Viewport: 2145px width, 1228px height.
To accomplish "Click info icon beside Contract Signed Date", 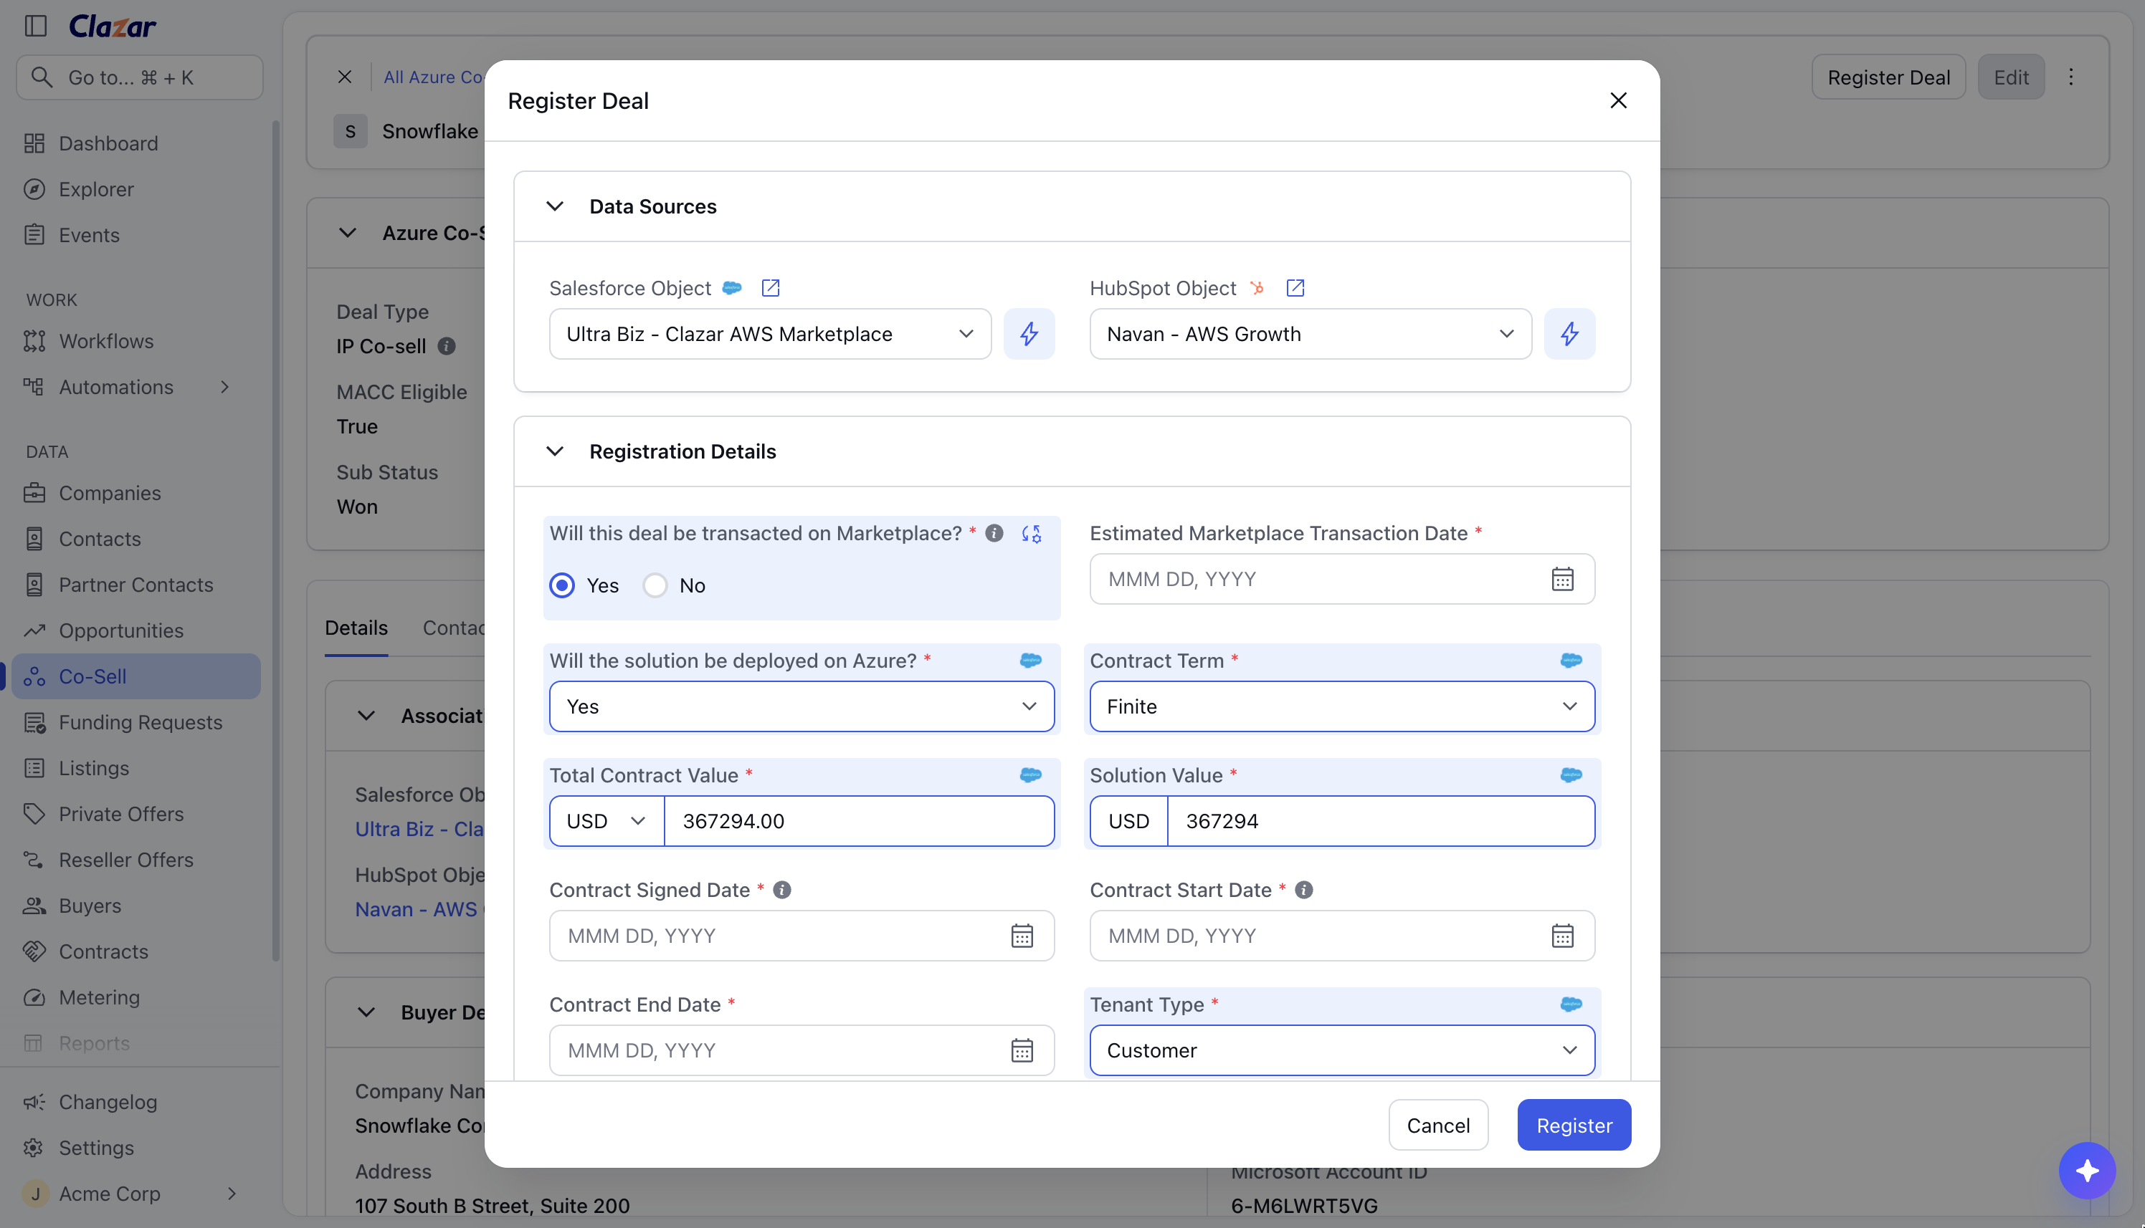I will tap(782, 890).
